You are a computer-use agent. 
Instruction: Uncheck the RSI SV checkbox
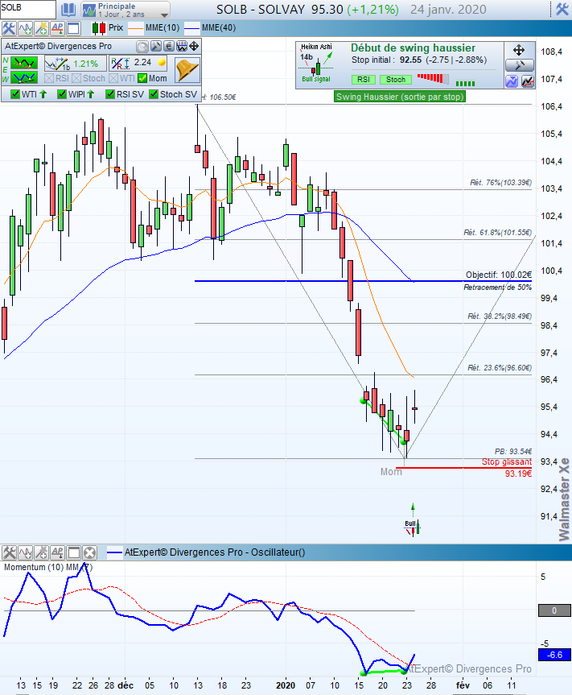click(110, 94)
